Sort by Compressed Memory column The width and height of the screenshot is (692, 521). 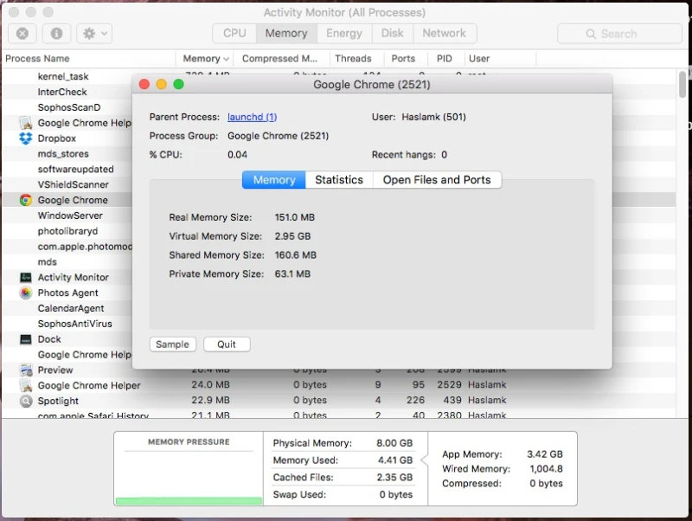click(x=279, y=59)
